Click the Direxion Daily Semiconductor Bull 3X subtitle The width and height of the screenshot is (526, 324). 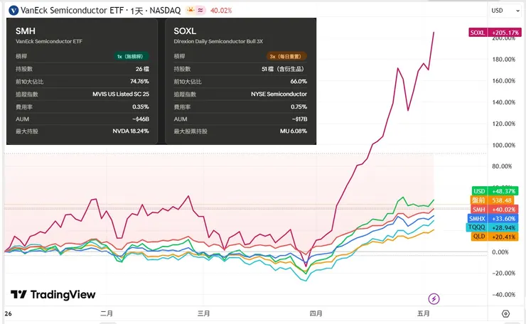(218, 41)
